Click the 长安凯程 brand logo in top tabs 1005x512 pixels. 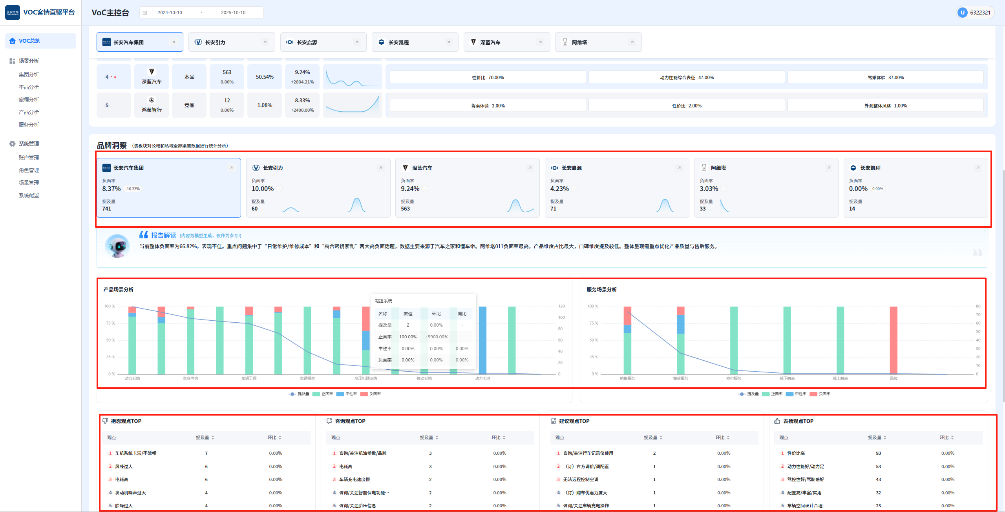381,42
